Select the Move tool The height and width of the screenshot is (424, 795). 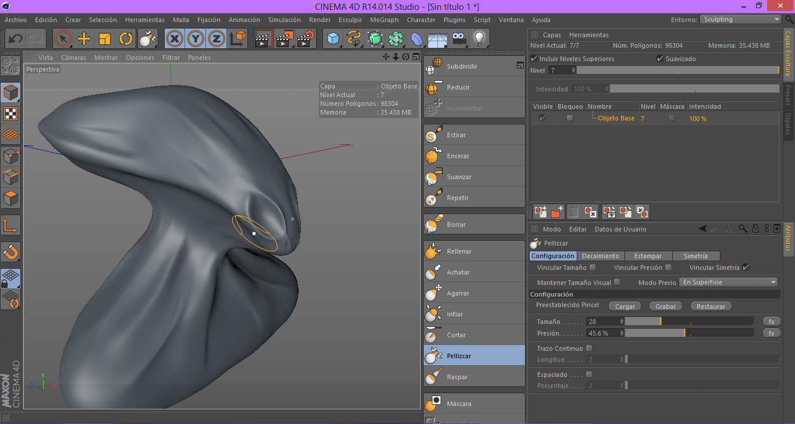pos(84,39)
